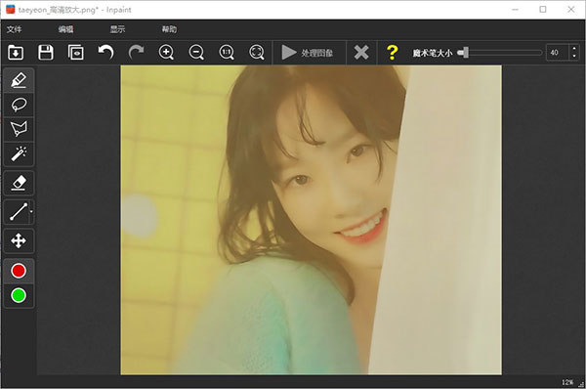Viewport: 586px width, 389px height.
Task: Select the Polygonal lasso tool
Action: tap(19, 129)
